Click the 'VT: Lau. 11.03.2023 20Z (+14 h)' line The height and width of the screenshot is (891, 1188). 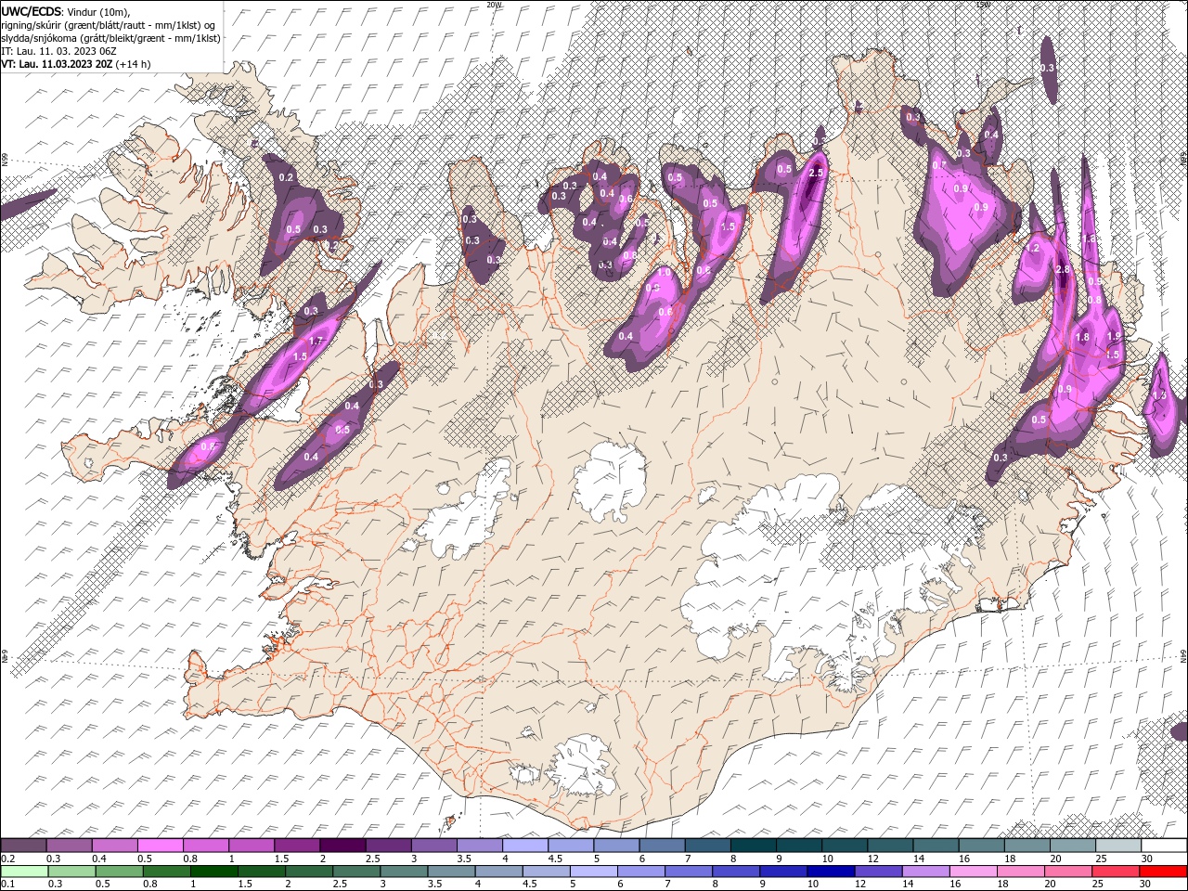pyautogui.click(x=76, y=64)
